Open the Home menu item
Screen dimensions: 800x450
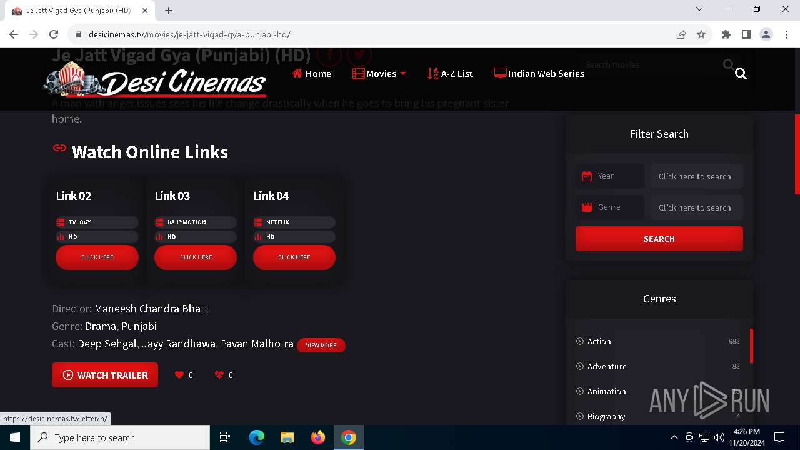pyautogui.click(x=311, y=74)
